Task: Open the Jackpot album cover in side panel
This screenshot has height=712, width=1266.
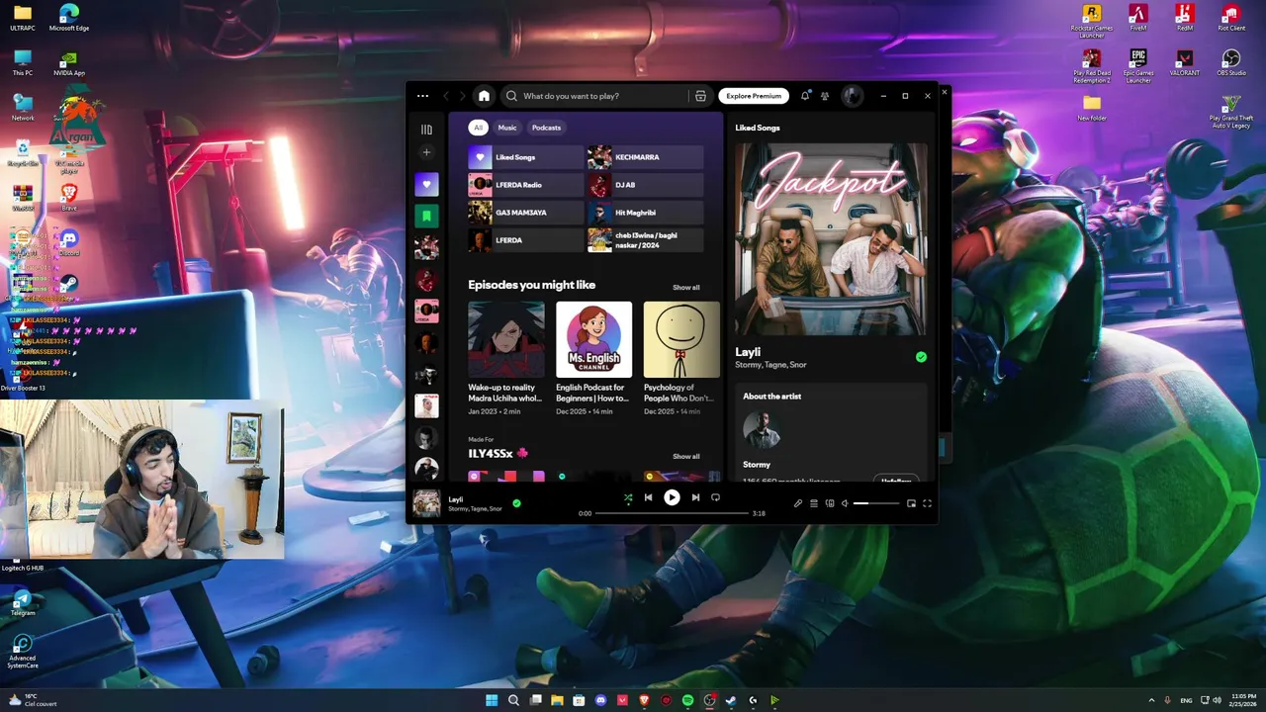Action: click(831, 239)
